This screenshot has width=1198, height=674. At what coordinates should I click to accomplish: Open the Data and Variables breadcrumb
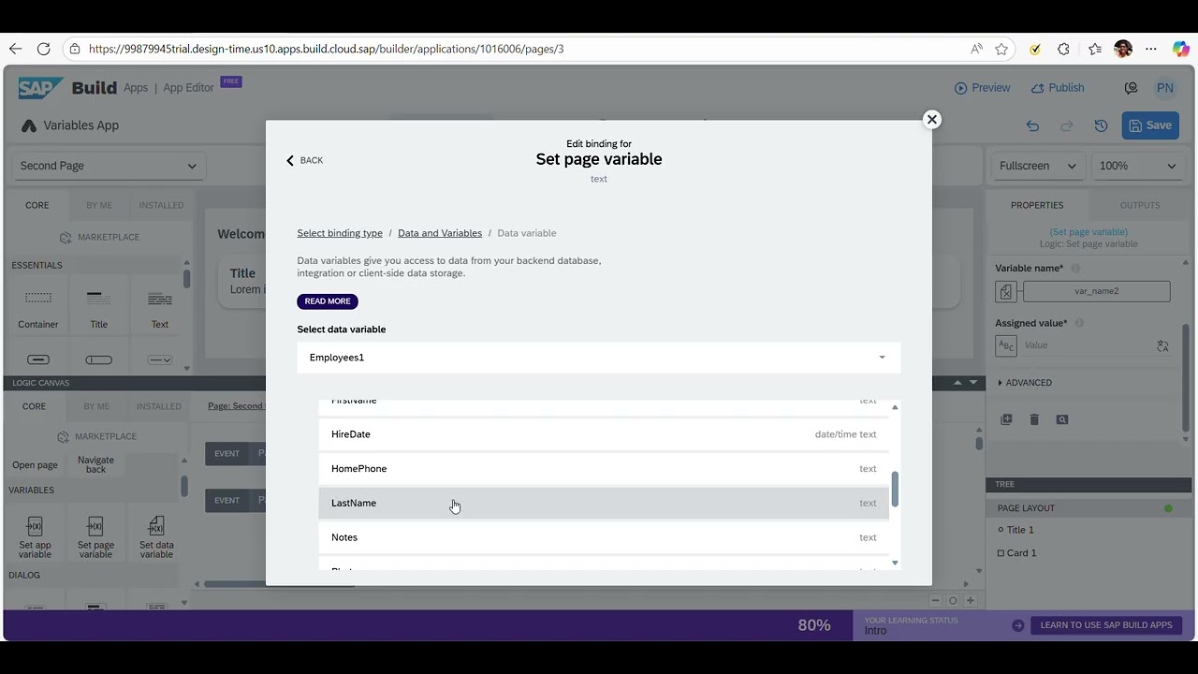tap(440, 233)
